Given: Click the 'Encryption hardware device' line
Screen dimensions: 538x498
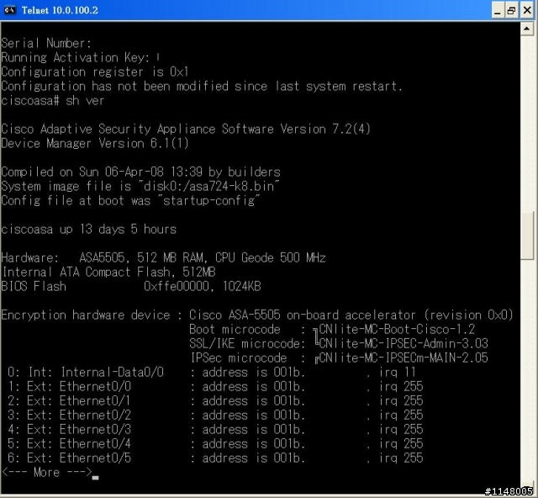Looking at the screenshot, I should point(257,315).
